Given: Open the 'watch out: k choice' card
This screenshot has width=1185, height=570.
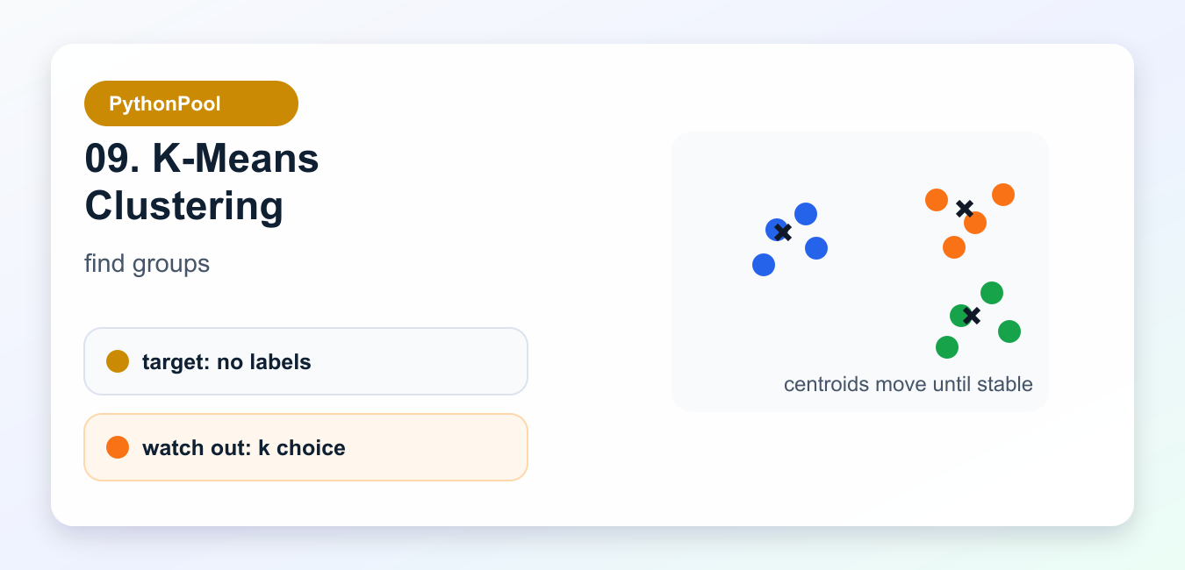Looking at the screenshot, I should click(x=305, y=447).
